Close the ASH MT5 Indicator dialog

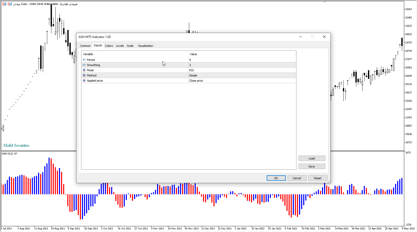pyautogui.click(x=324, y=37)
